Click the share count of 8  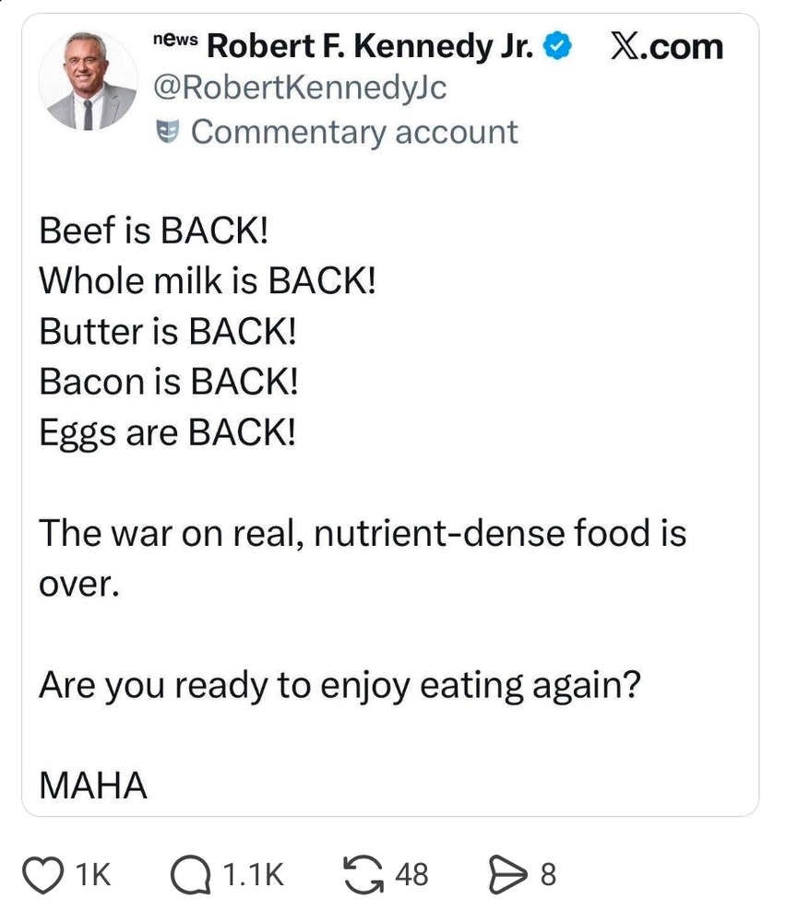coord(548,873)
